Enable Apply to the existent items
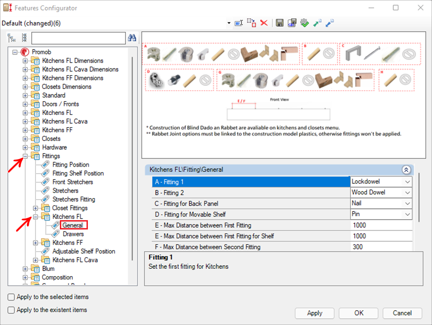 pyautogui.click(x=11, y=310)
